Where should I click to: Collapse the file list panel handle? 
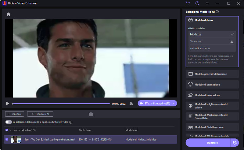91,114
